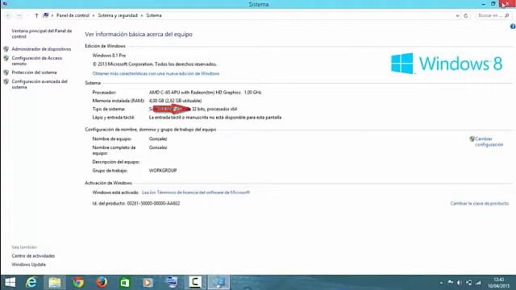Screen dimensions: 516x290
Task: Open the Camtasia C taskbar icon
Action: click(x=195, y=283)
